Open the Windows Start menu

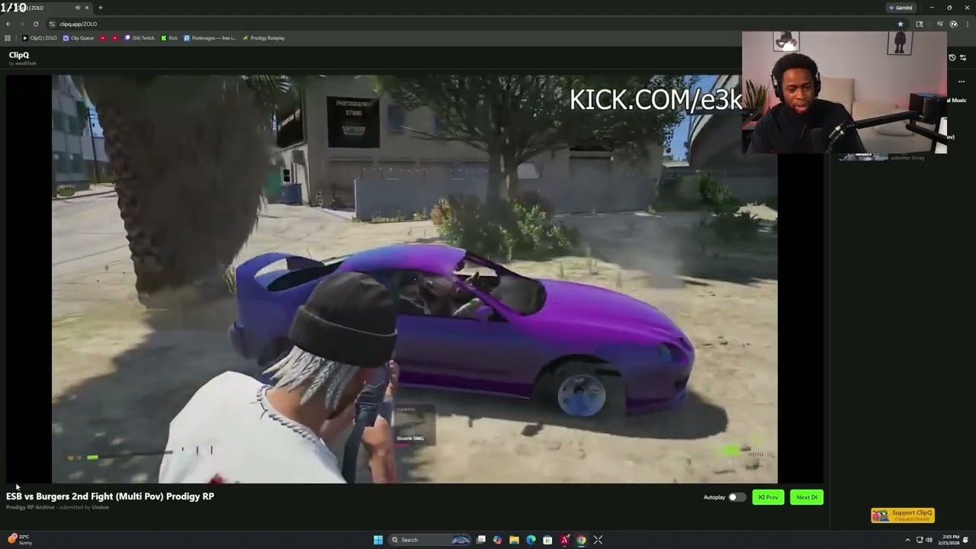[x=378, y=540]
